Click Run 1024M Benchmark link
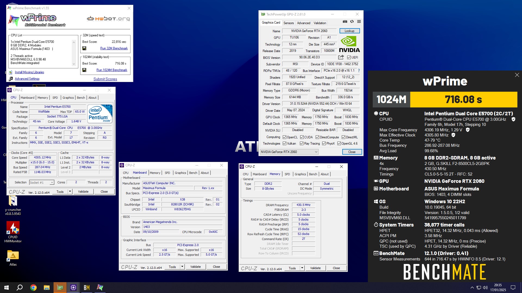 point(112,70)
